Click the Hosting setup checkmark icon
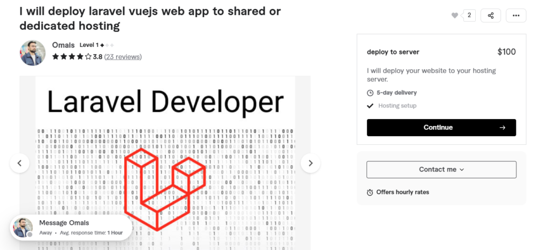The width and height of the screenshot is (548, 250). click(x=370, y=106)
